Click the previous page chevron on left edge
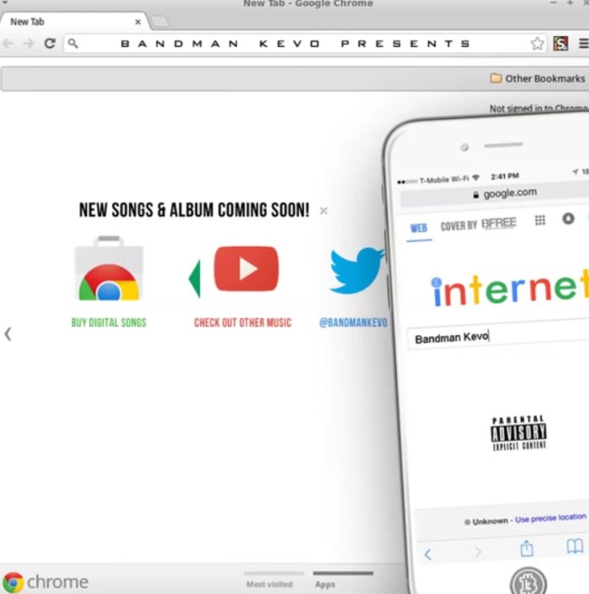 [8, 334]
